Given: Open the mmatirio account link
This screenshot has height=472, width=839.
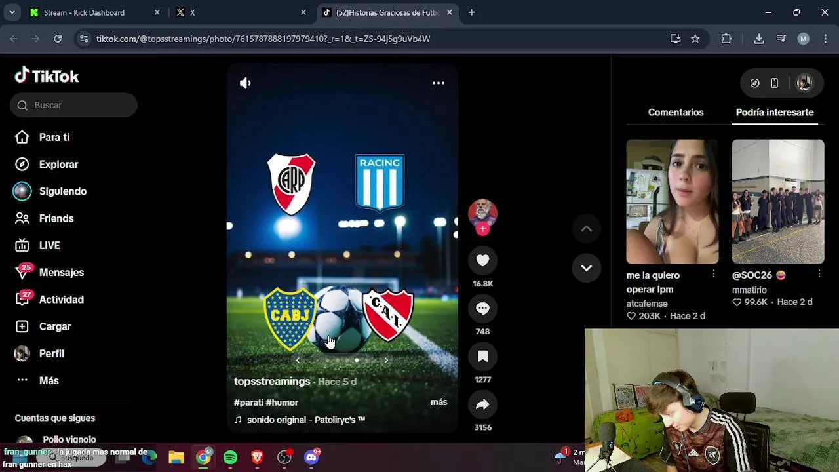Looking at the screenshot, I should (x=749, y=290).
